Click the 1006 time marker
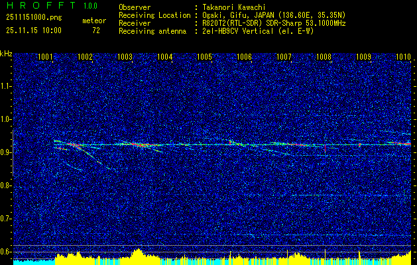Image resolution: width=417 pixels, height=265 pixels. tap(244, 57)
